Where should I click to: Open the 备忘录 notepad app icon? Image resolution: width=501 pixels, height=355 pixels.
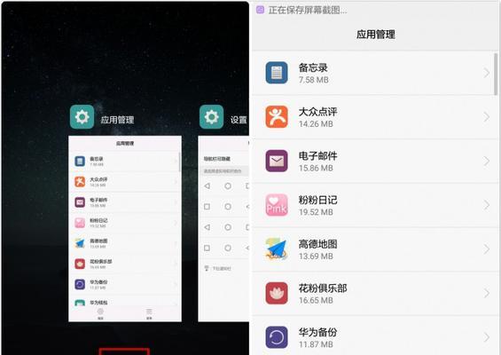click(277, 73)
